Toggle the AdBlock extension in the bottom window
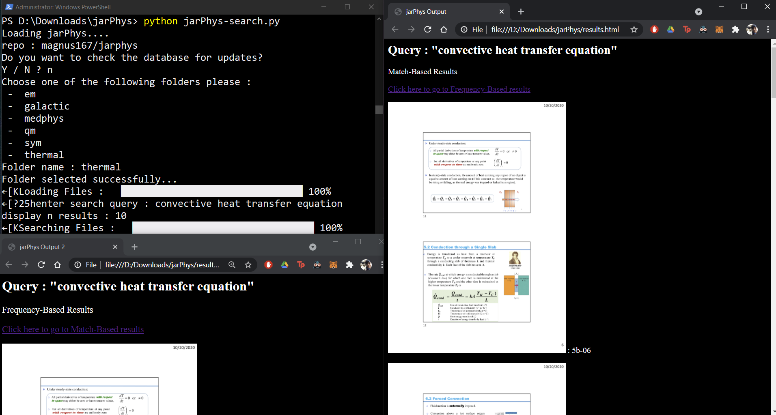Image resolution: width=776 pixels, height=415 pixels. pos(268,264)
